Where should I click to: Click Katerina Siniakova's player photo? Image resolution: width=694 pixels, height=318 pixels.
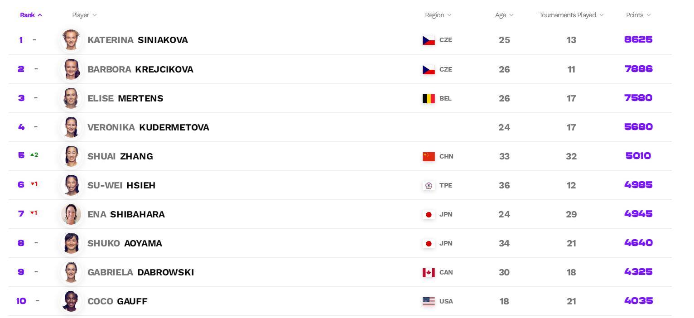coord(71,40)
